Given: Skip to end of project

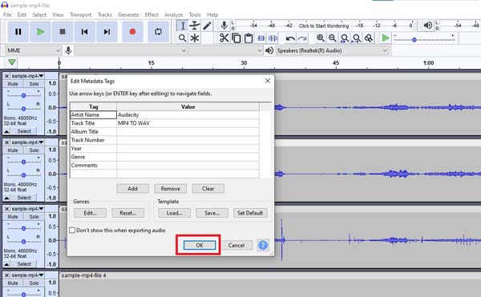Looking at the screenshot, I should (107, 31).
